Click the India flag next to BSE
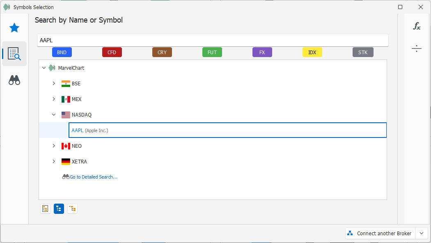Screen dimensions: 431x243 66,84
